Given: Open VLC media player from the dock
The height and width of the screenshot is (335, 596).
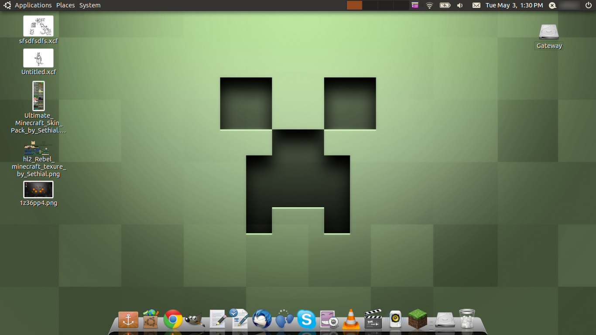Looking at the screenshot, I should point(351,319).
